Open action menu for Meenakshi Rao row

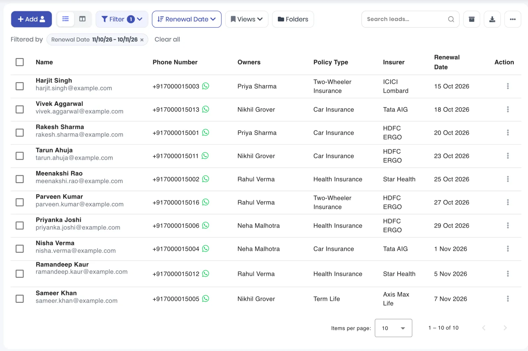(508, 179)
